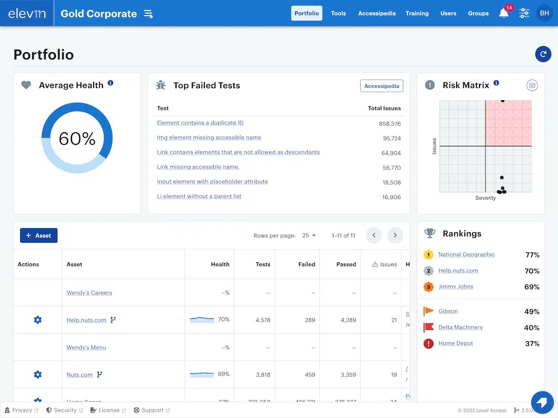Screen dimensions: 558x418
Task: Open the settings sliders icon in header
Action: (524, 13)
